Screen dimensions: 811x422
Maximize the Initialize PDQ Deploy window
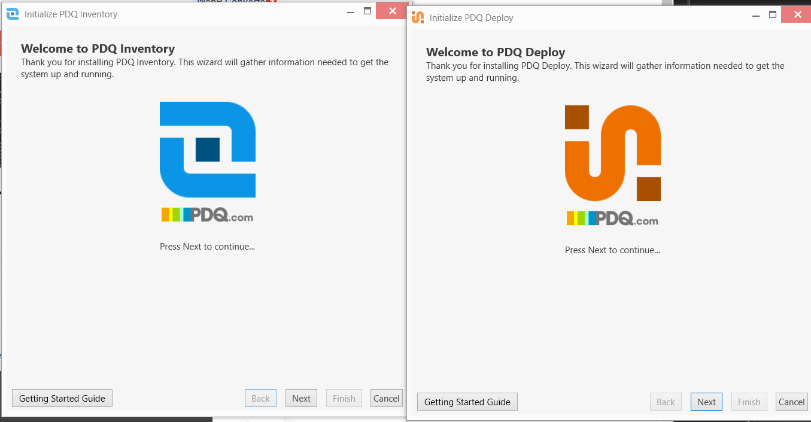point(772,15)
